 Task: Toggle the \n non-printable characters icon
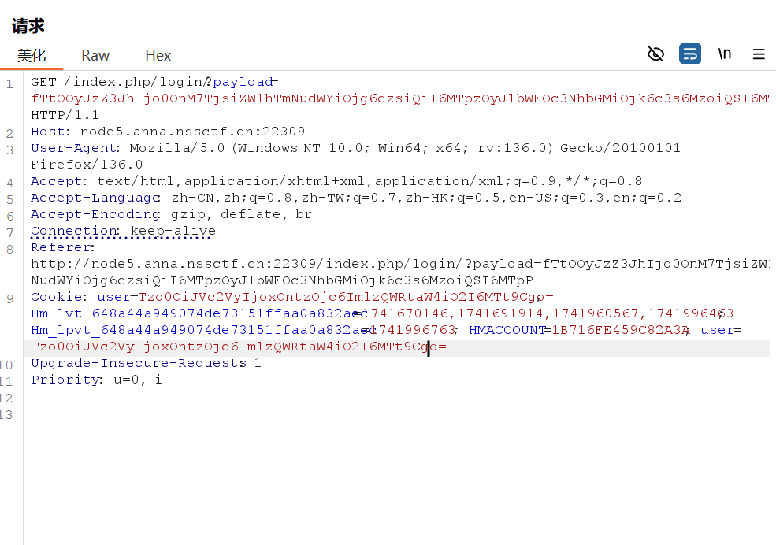pyautogui.click(x=725, y=54)
